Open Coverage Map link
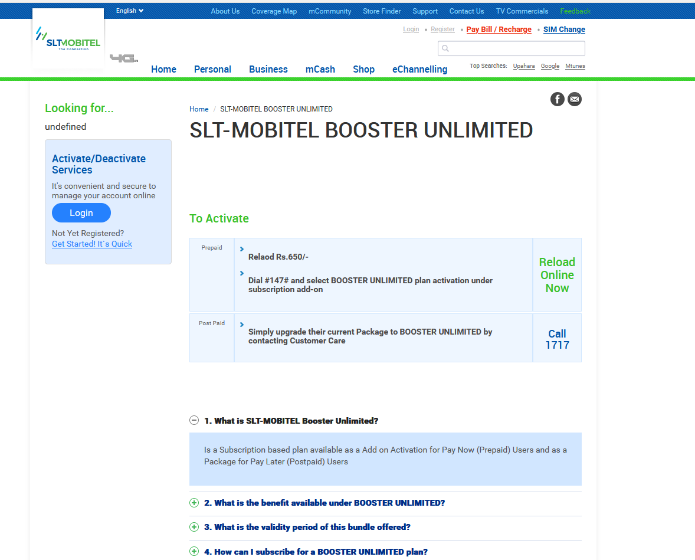The width and height of the screenshot is (695, 560). pyautogui.click(x=274, y=11)
